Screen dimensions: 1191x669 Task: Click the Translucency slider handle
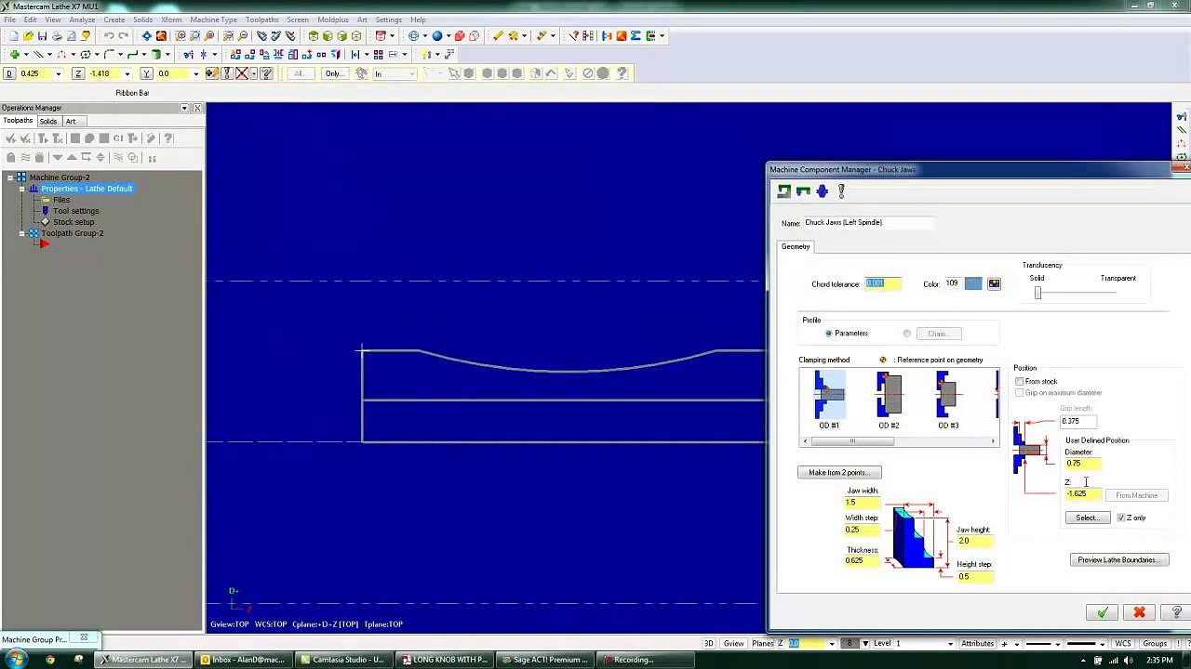[x=1037, y=293]
